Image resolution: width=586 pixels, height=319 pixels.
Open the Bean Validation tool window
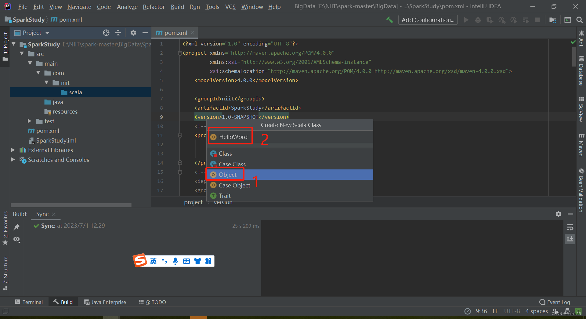coord(581,190)
